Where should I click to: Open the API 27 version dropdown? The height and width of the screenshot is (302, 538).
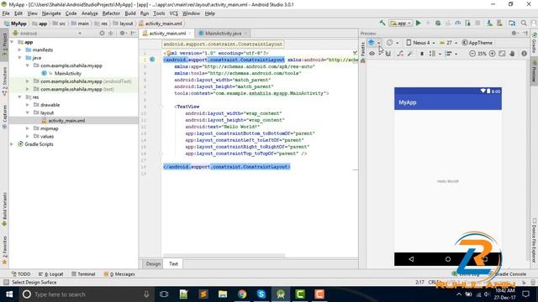(448, 43)
